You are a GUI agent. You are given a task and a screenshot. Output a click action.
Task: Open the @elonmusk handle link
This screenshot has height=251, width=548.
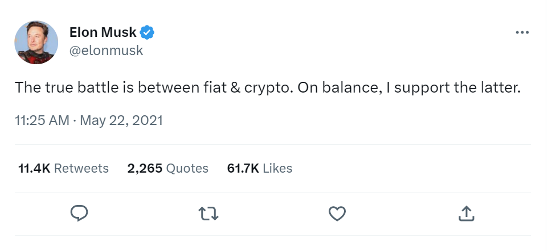coord(105,51)
